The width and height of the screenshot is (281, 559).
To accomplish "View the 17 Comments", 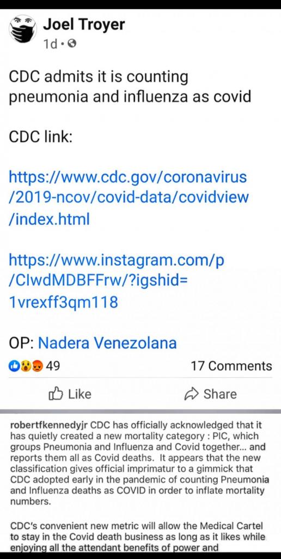I will (x=231, y=366).
